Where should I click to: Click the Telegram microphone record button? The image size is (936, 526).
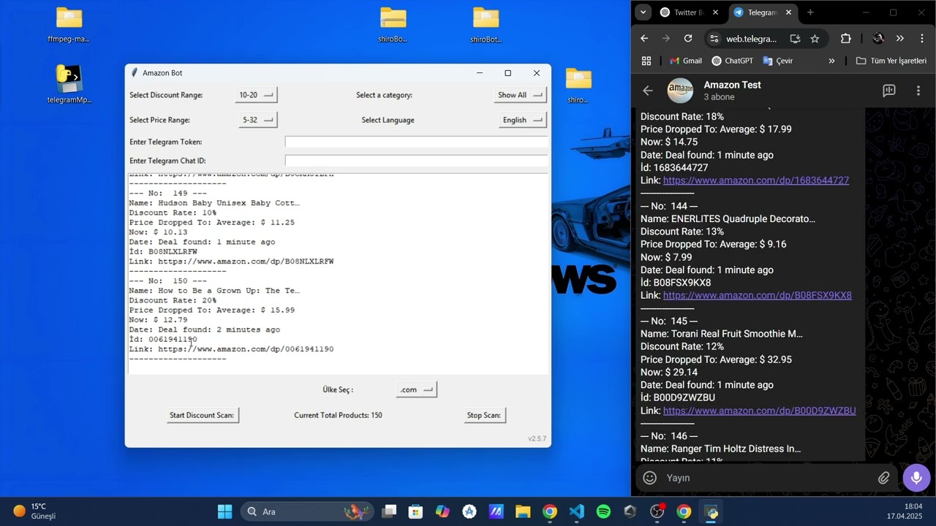916,478
